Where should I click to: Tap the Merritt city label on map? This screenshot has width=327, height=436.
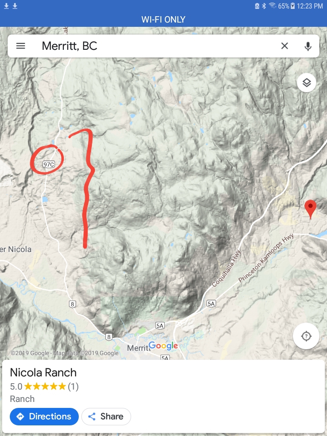coord(138,348)
